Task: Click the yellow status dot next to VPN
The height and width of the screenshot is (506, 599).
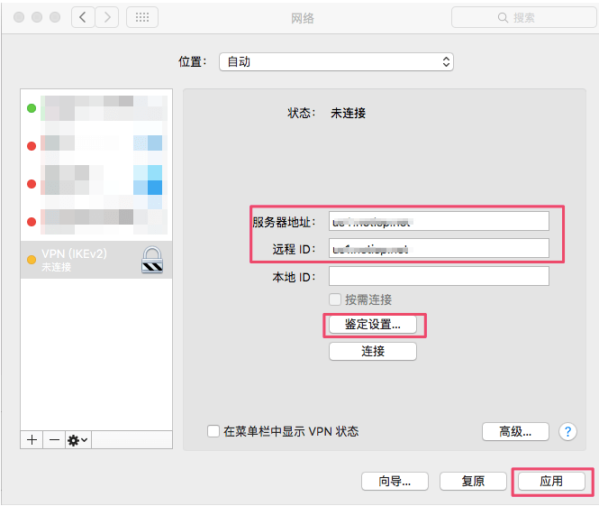Action: click(32, 260)
